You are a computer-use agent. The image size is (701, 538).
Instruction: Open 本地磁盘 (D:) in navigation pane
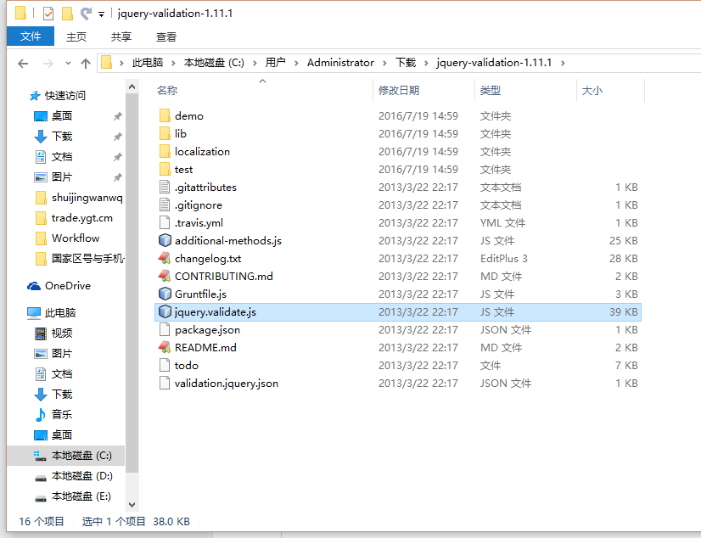[81, 476]
